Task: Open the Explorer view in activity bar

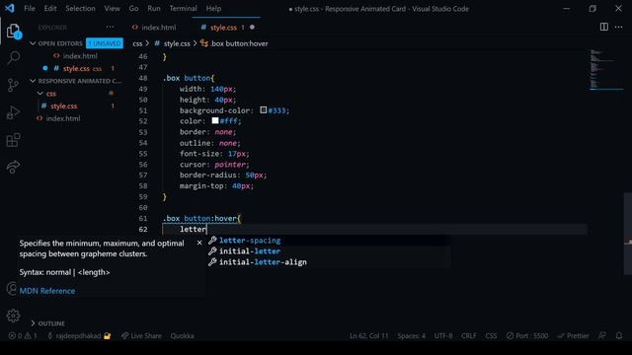Action: click(x=13, y=31)
